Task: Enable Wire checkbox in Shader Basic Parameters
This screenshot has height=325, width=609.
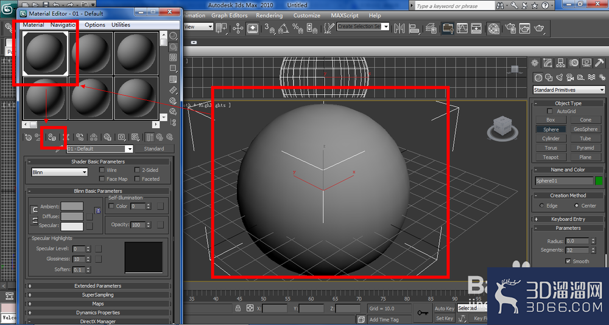Action: coord(102,169)
